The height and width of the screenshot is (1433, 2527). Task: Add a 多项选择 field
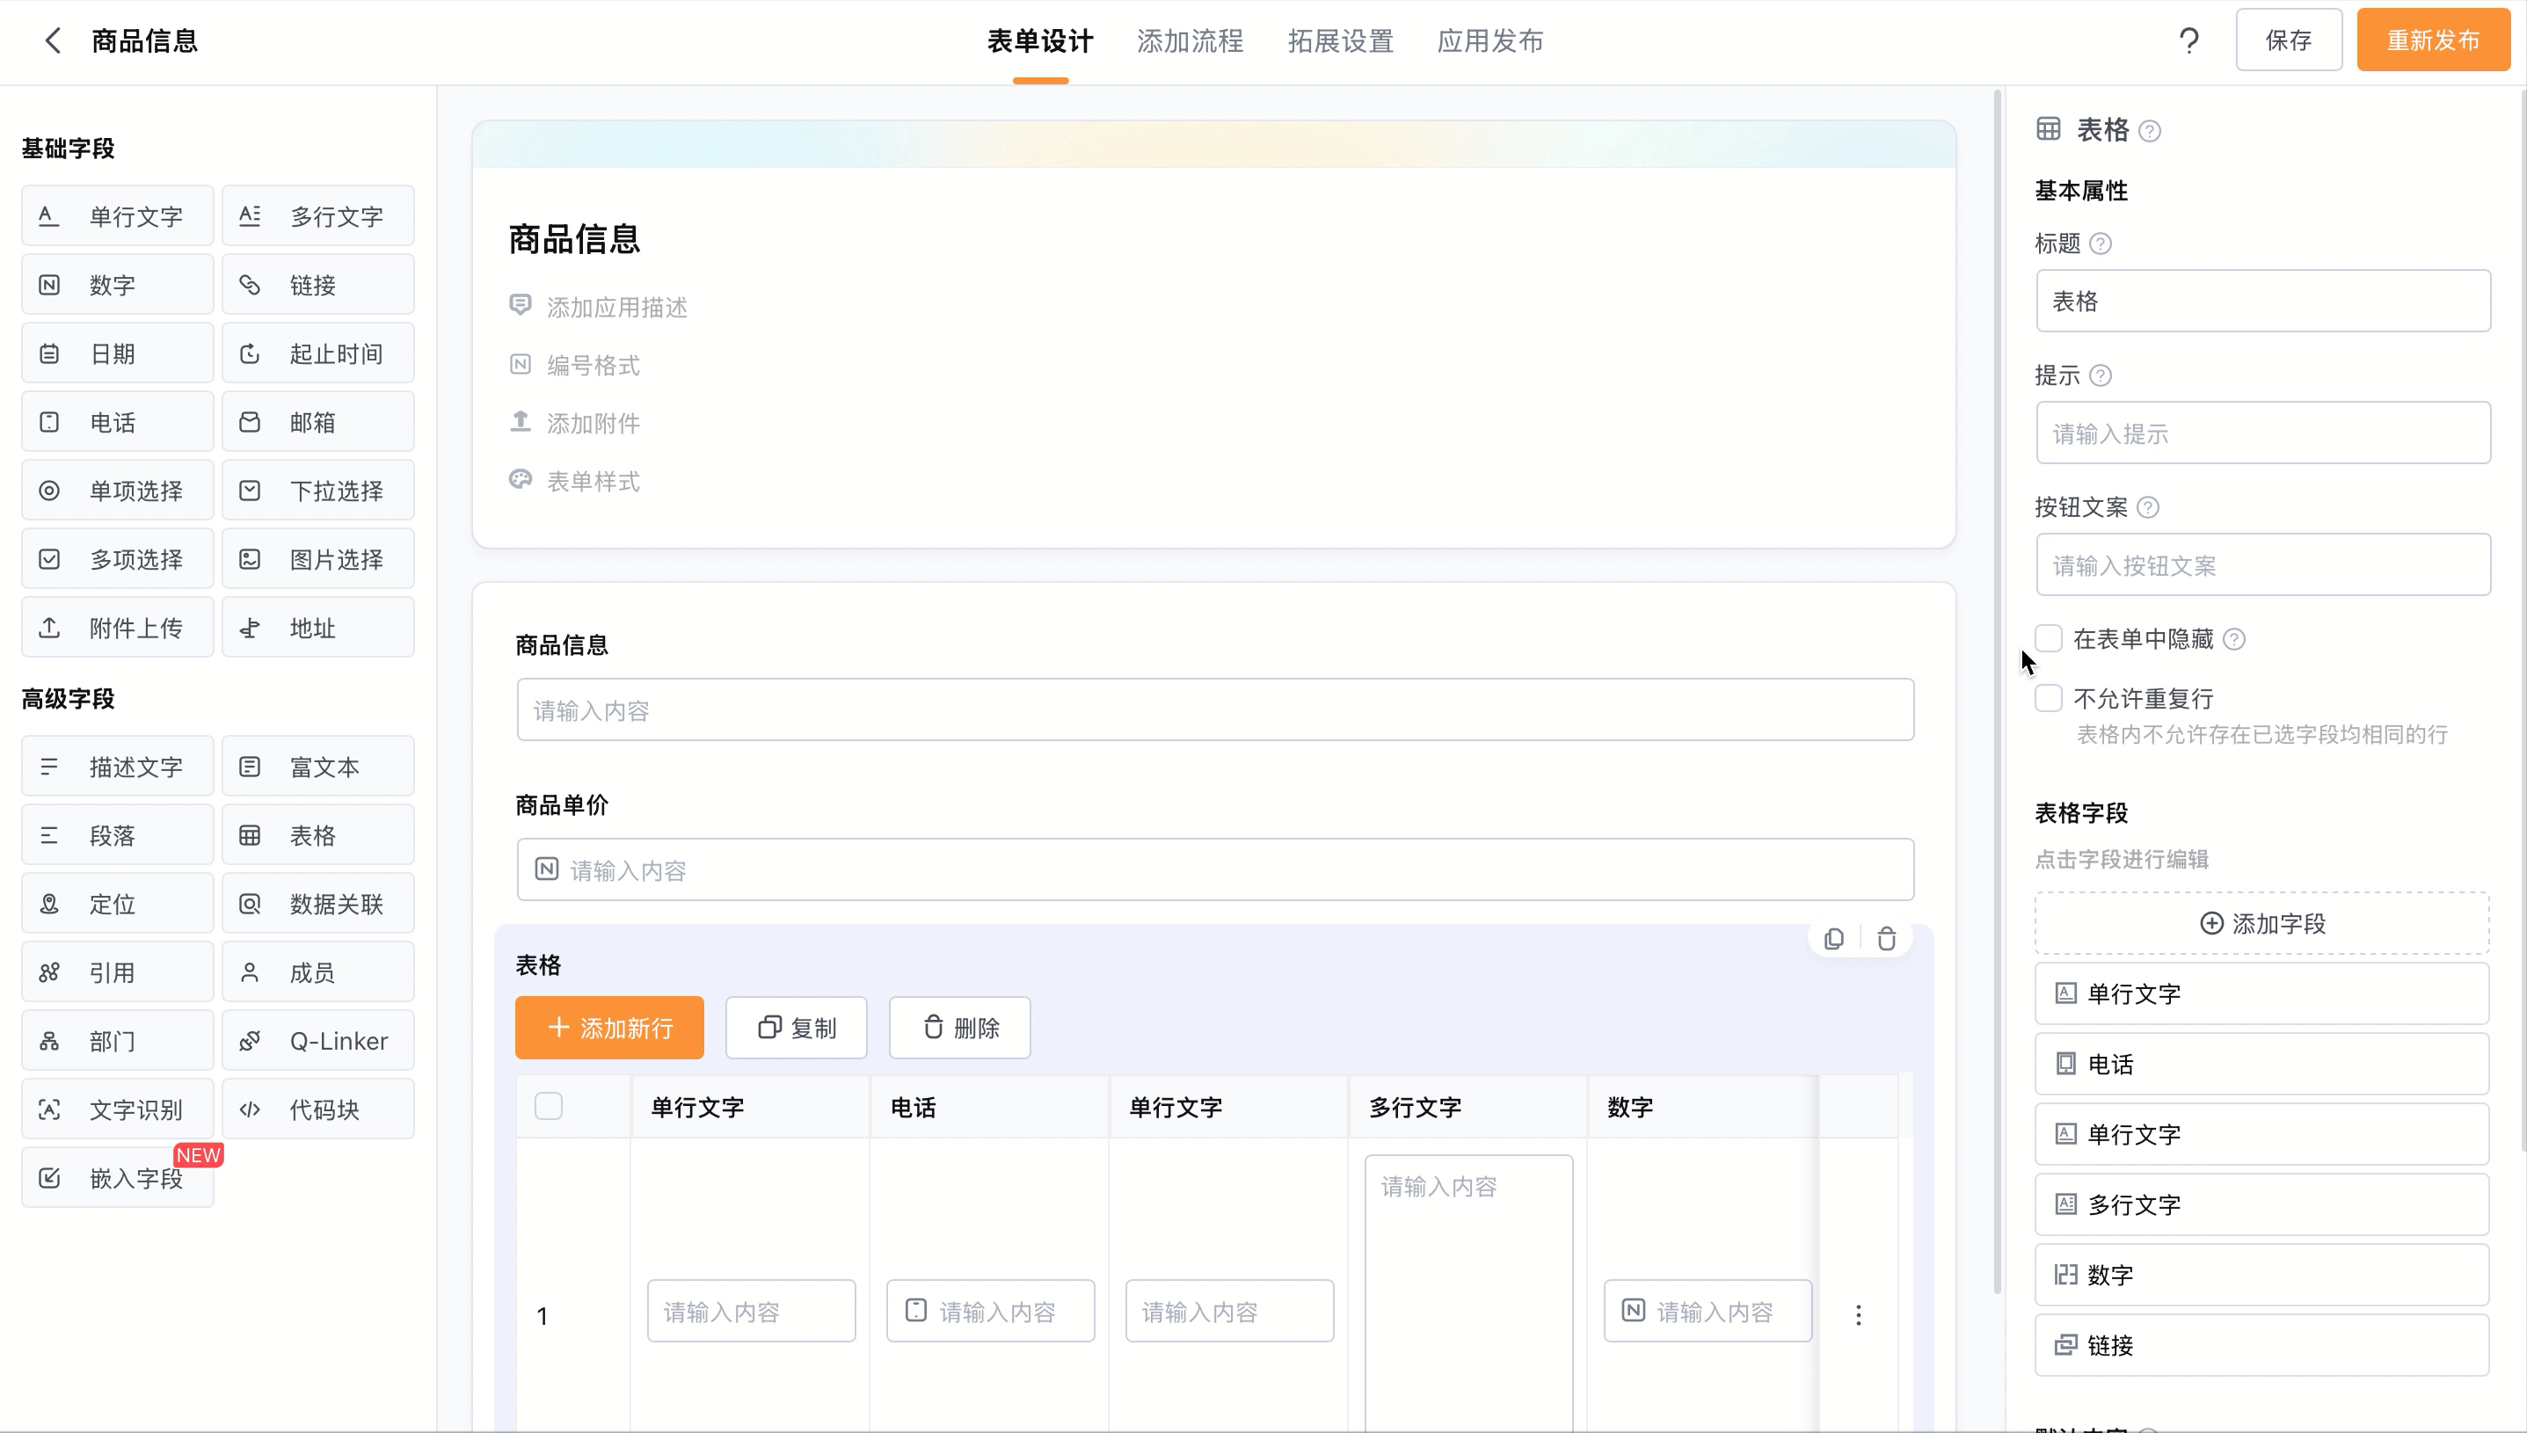[117, 559]
